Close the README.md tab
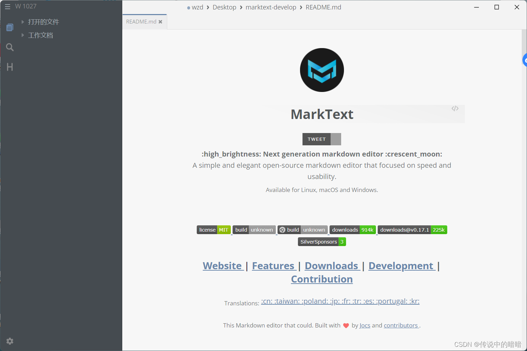 coord(161,21)
